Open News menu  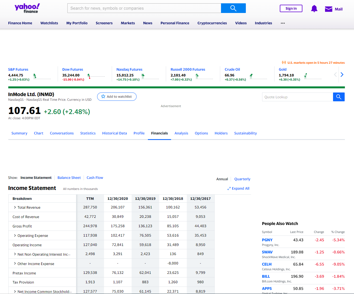(x=148, y=23)
